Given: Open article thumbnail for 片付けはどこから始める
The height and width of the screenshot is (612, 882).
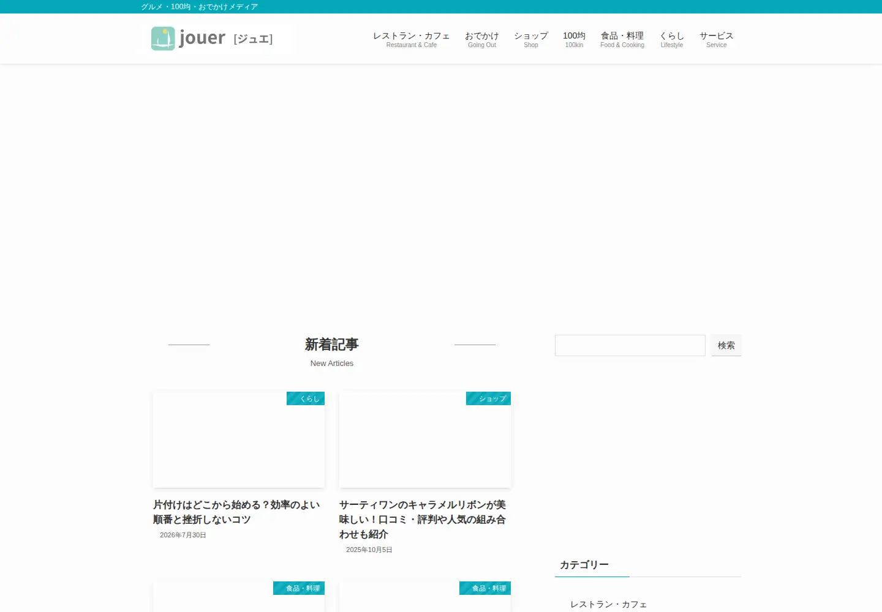Looking at the screenshot, I should click(x=239, y=439).
